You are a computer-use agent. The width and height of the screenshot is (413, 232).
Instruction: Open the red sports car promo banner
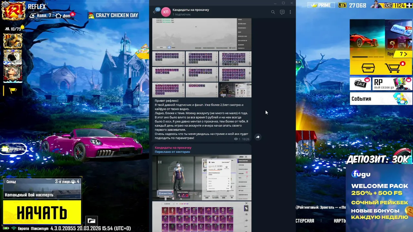368,39
